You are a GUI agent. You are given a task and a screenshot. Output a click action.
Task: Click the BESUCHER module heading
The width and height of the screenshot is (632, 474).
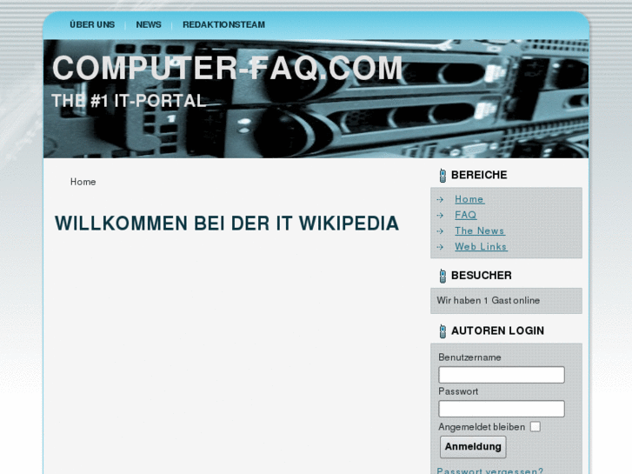click(x=482, y=276)
